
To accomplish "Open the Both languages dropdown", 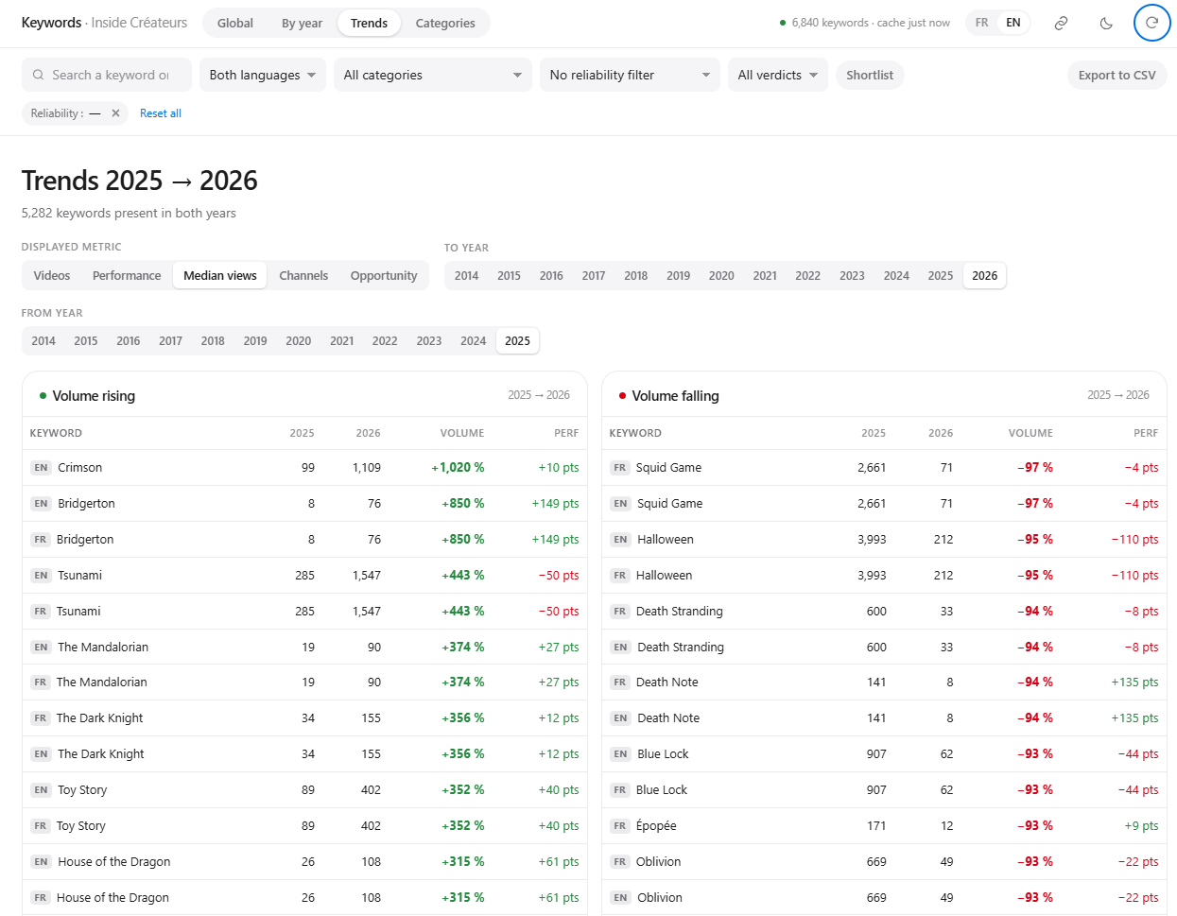I will 263,75.
